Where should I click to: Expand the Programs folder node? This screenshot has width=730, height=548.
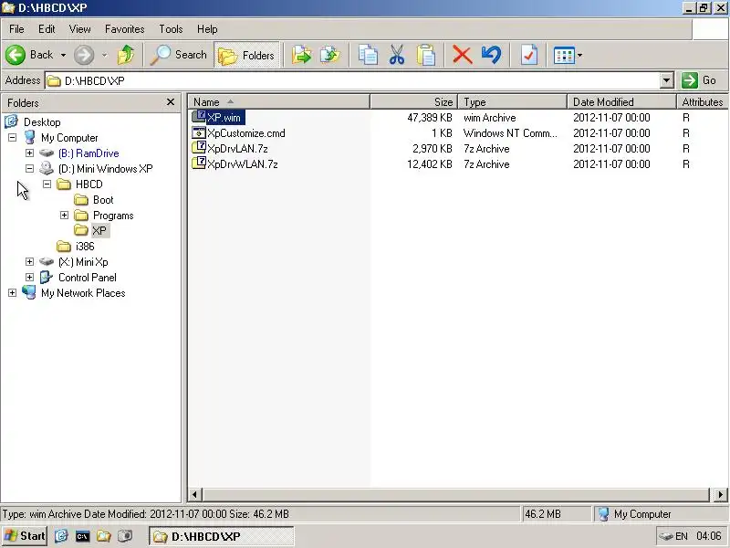pyautogui.click(x=64, y=216)
